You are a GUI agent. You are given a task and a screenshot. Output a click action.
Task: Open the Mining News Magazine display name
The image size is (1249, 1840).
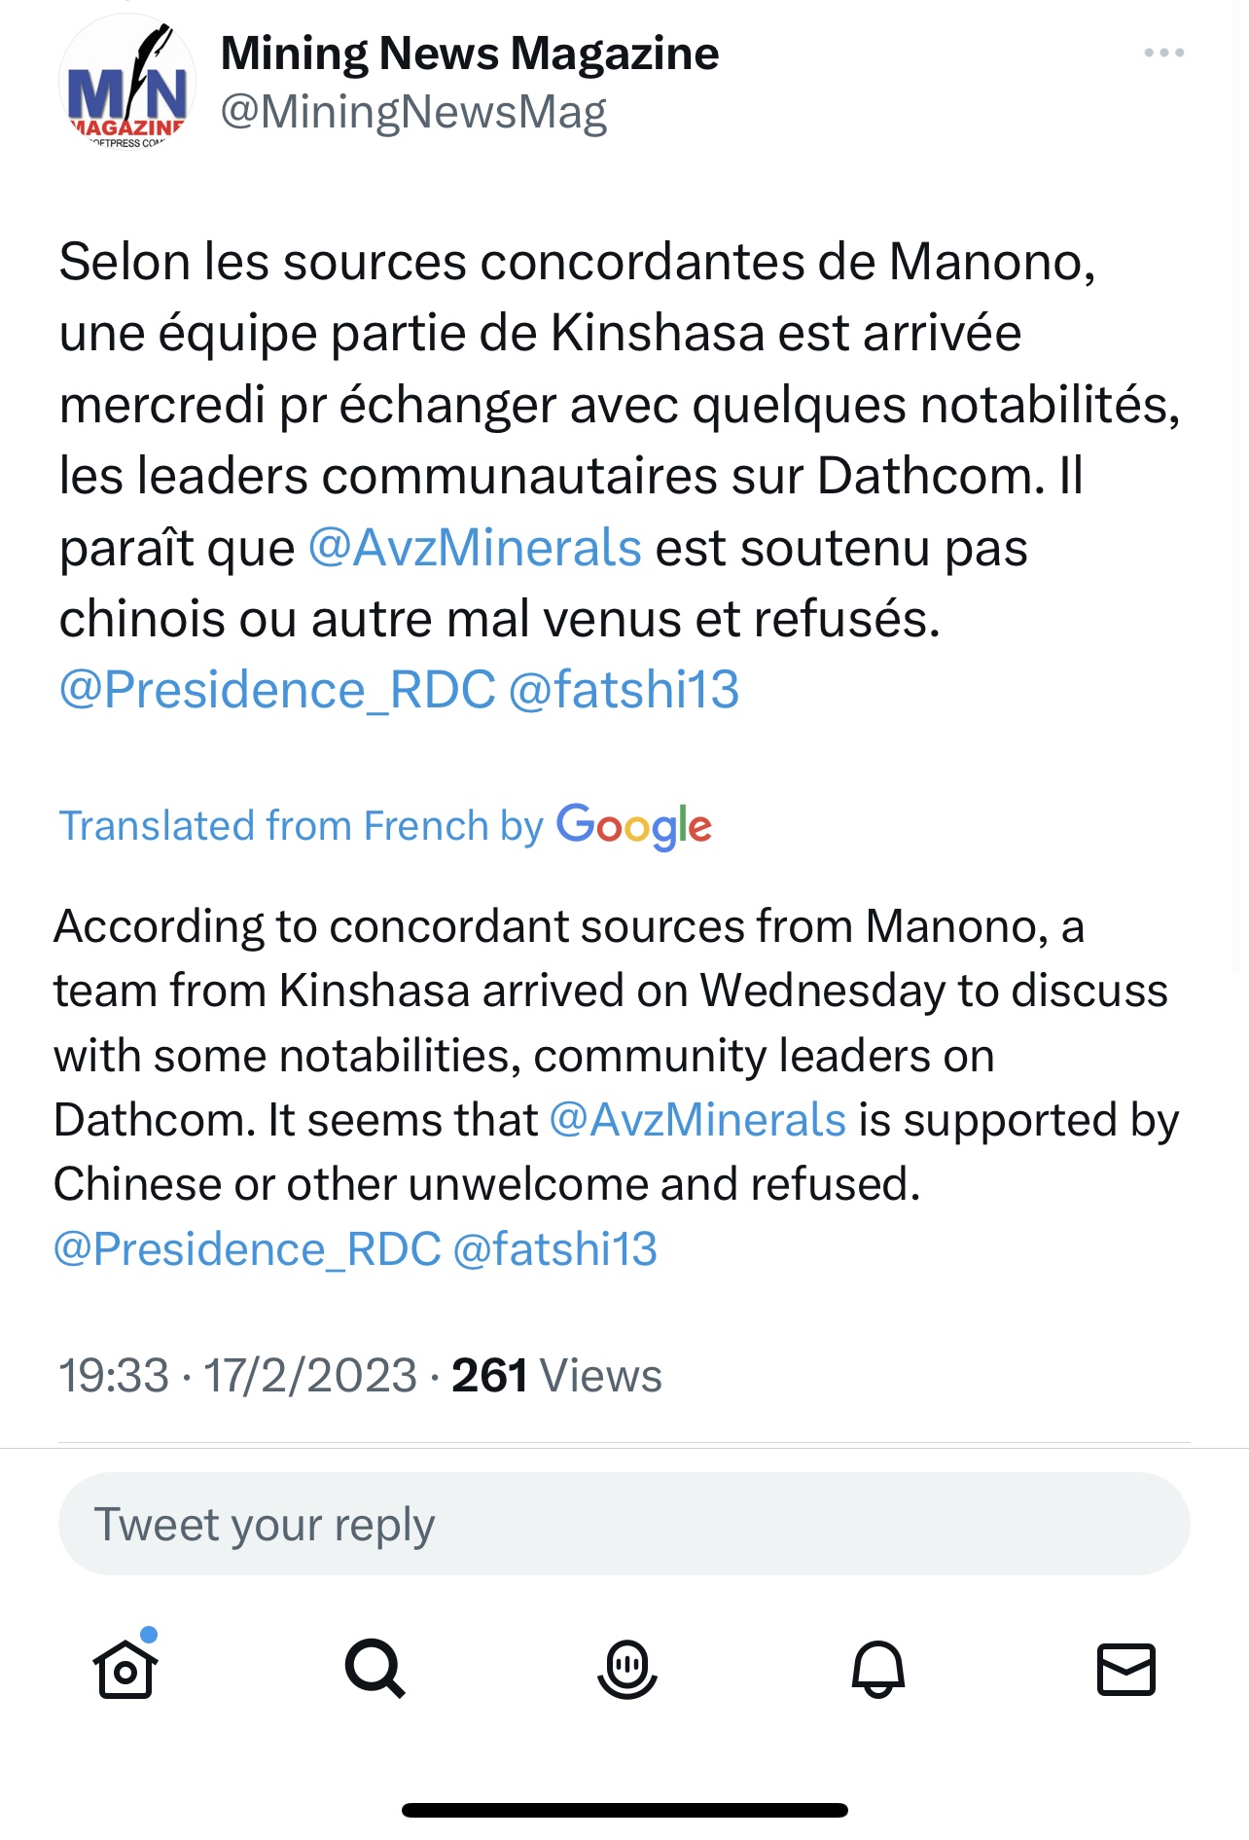(x=470, y=54)
